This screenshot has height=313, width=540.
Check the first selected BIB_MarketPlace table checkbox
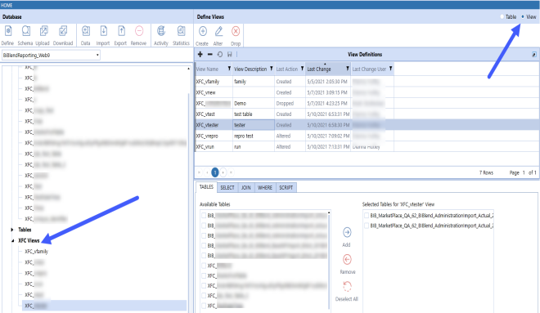pyautogui.click(x=367, y=215)
